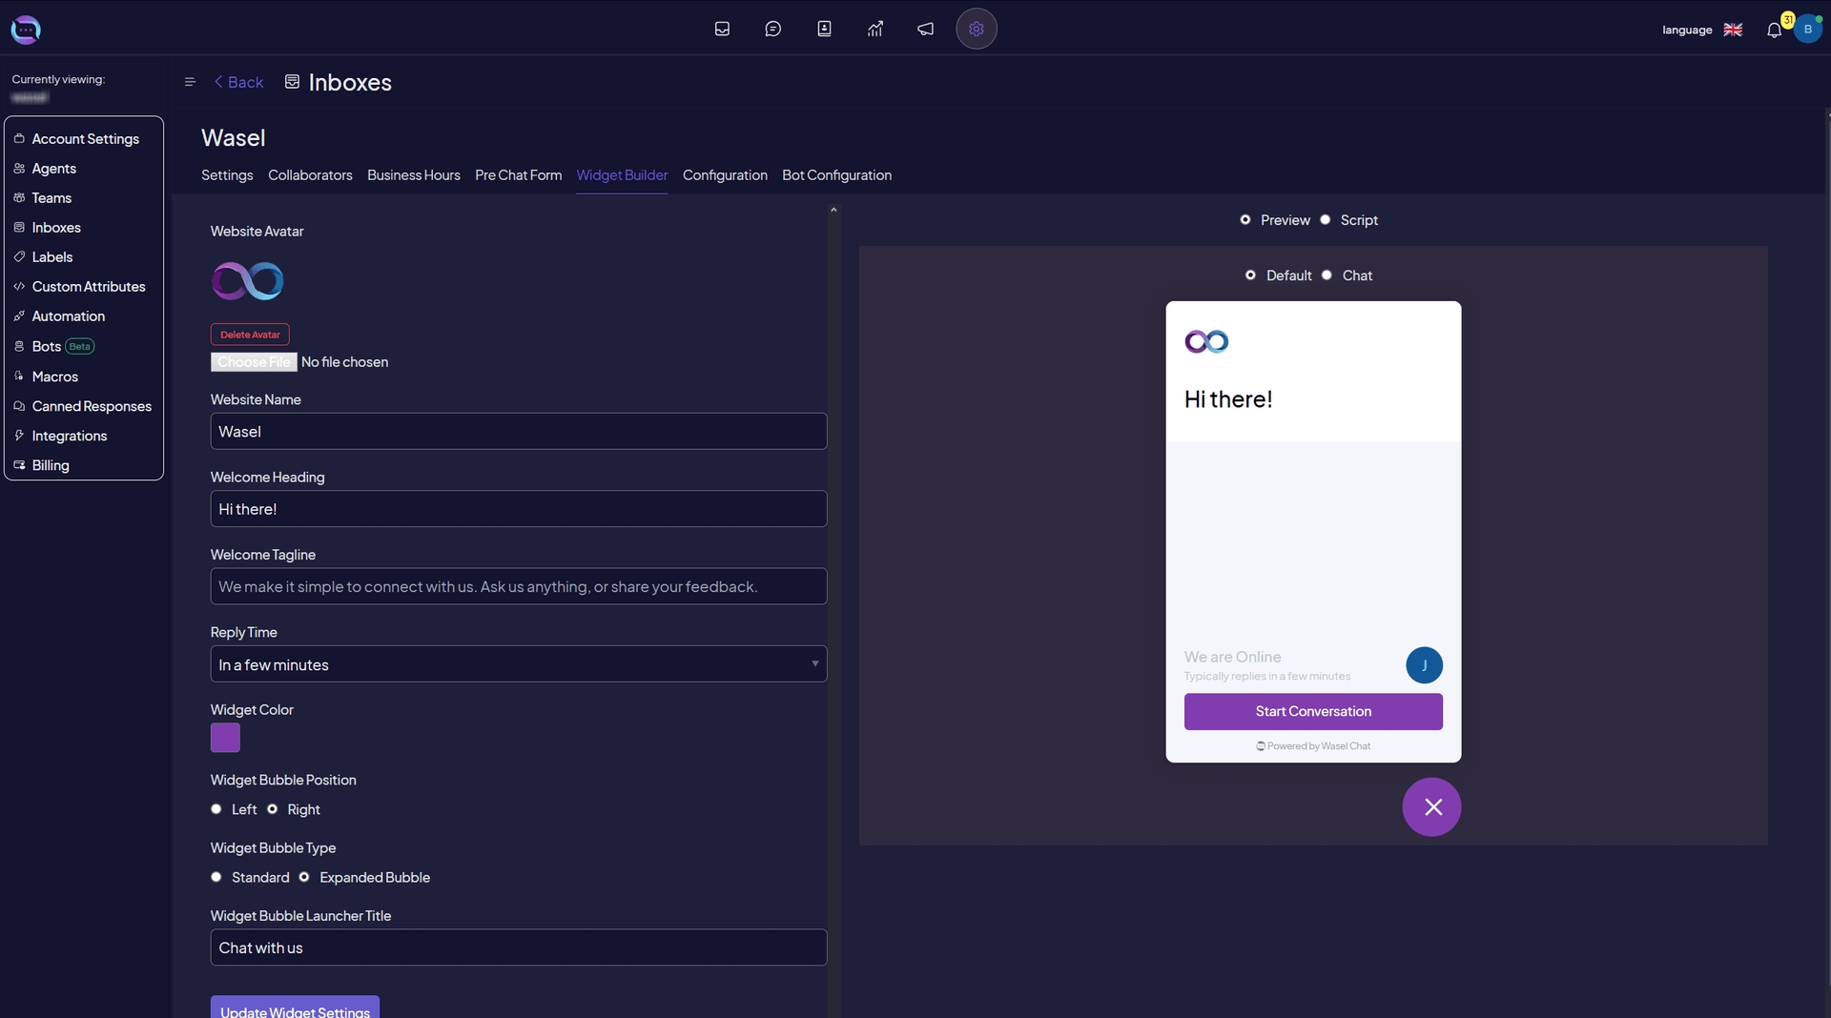Viewport: 1831px width, 1018px height.
Task: Click the Delete Avatar button
Action: (250, 334)
